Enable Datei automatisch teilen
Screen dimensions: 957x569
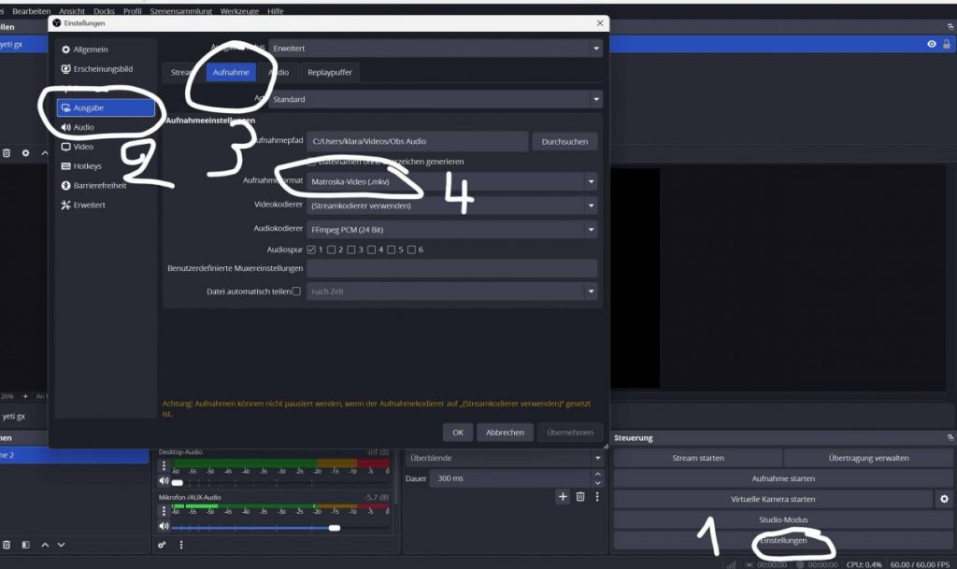pos(296,291)
